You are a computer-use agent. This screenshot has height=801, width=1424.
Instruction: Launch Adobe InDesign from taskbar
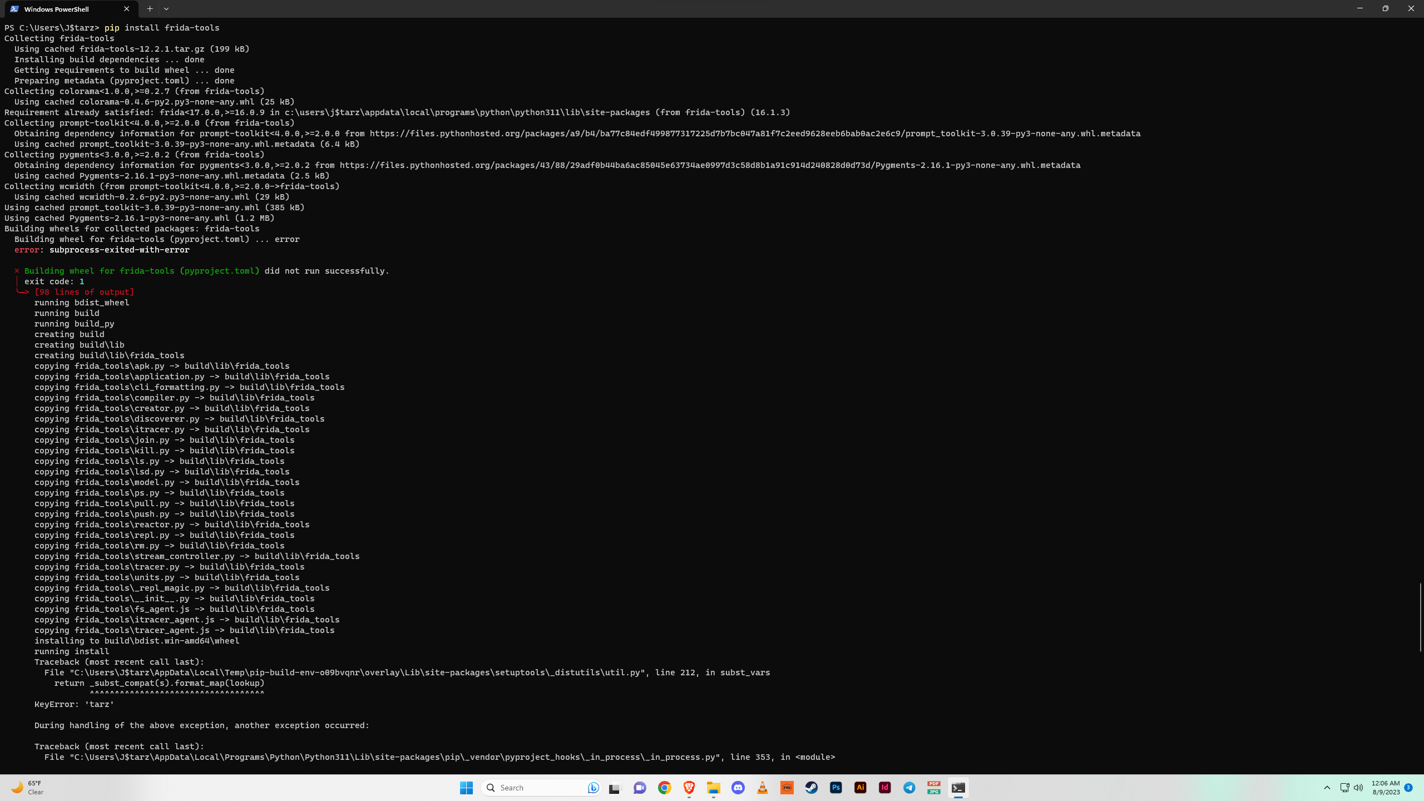tap(885, 788)
